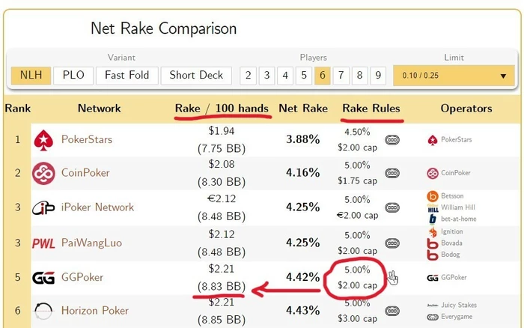Click the PokerStars spade logo in Network column
The image size is (524, 328).
pos(43,140)
